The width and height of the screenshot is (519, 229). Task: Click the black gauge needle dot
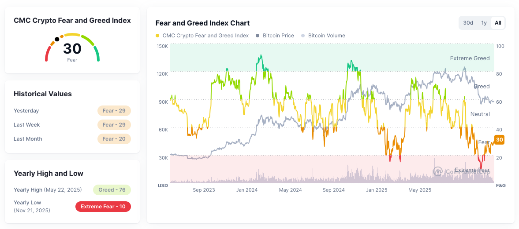coord(57,39)
